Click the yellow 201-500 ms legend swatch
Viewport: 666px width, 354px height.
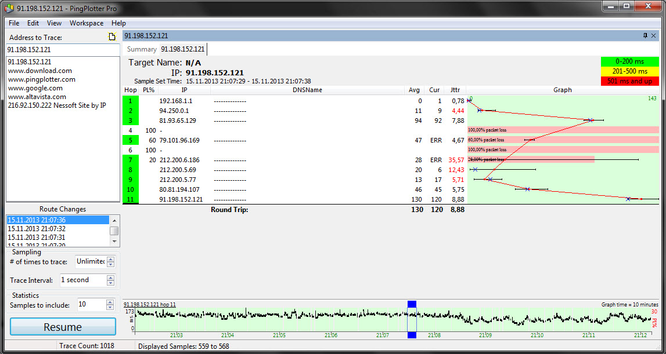(x=629, y=71)
